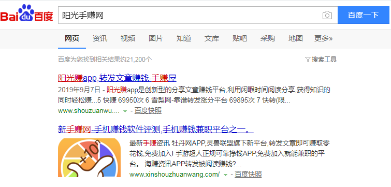Click the www.xinshouzhuanwang.com/ URL
The width and height of the screenshot is (391, 187).
[175, 174]
